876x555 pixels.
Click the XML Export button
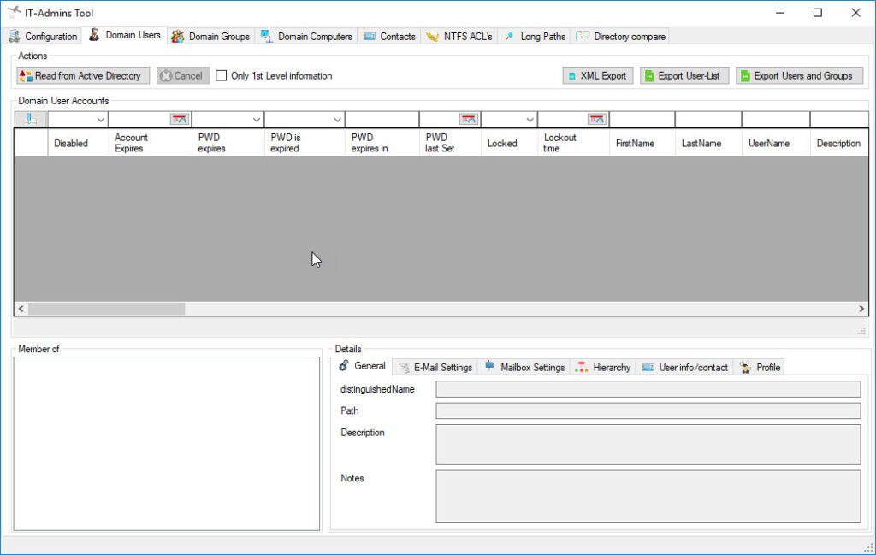click(595, 76)
